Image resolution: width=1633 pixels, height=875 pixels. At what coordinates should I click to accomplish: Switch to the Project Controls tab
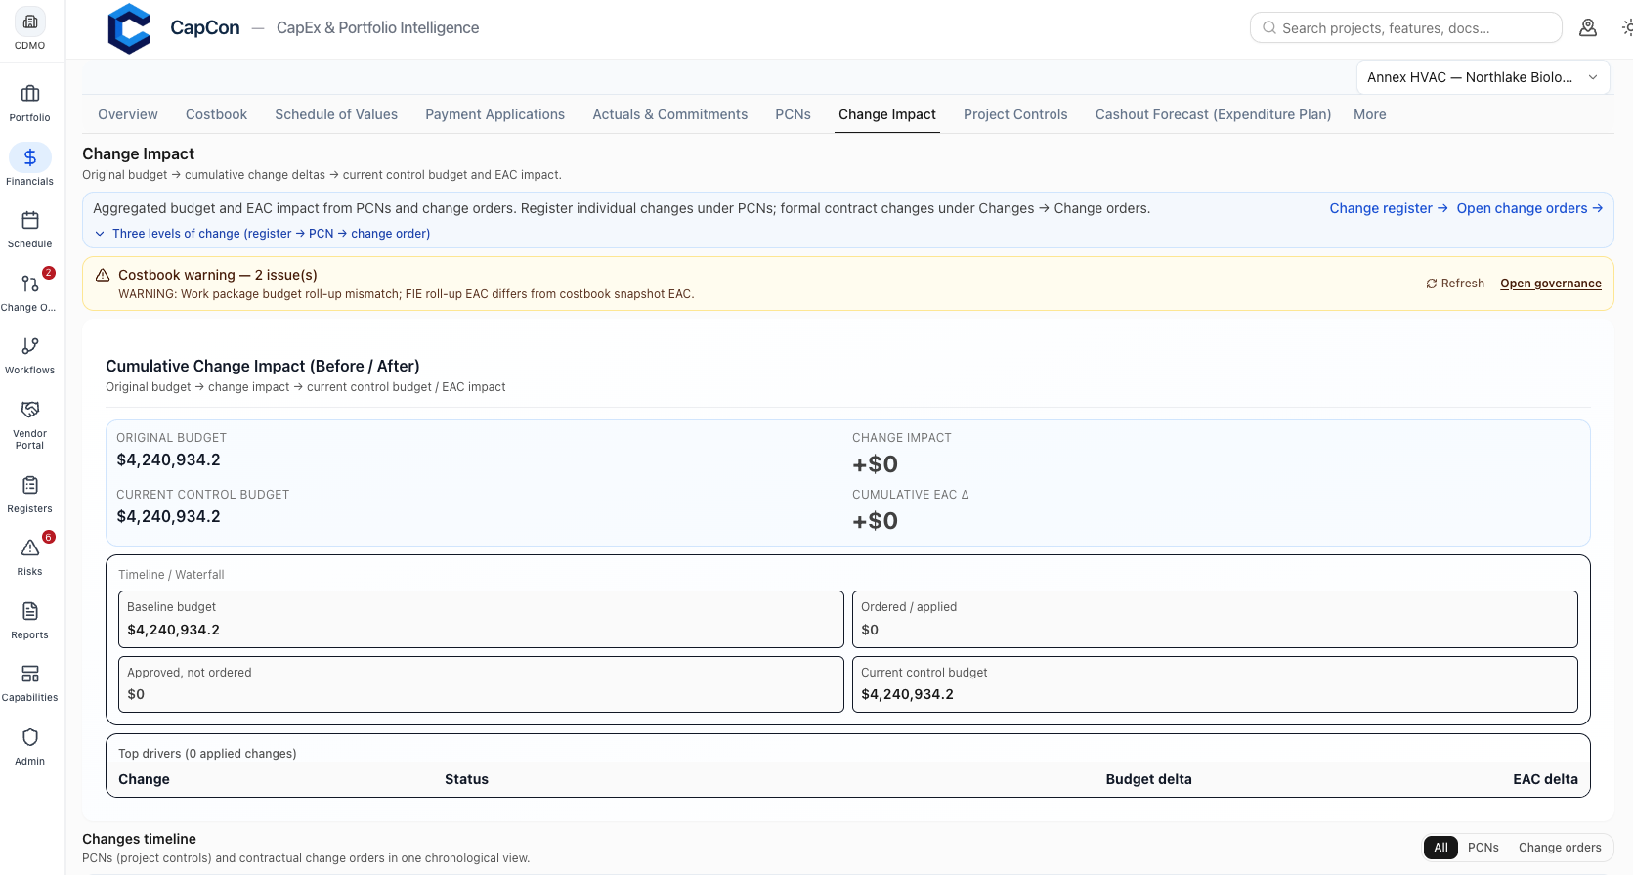point(1015,114)
